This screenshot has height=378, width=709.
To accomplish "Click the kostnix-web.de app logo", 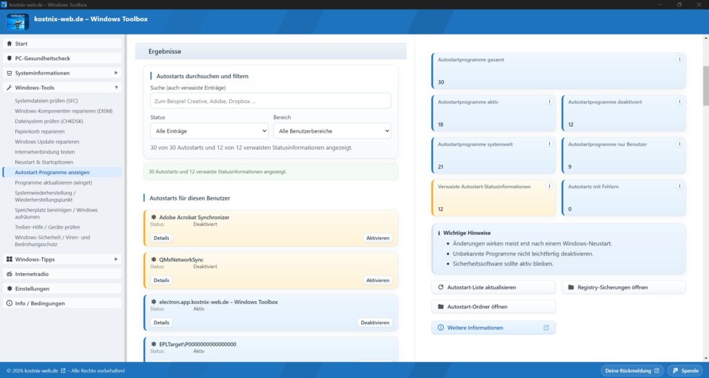I will (17, 21).
